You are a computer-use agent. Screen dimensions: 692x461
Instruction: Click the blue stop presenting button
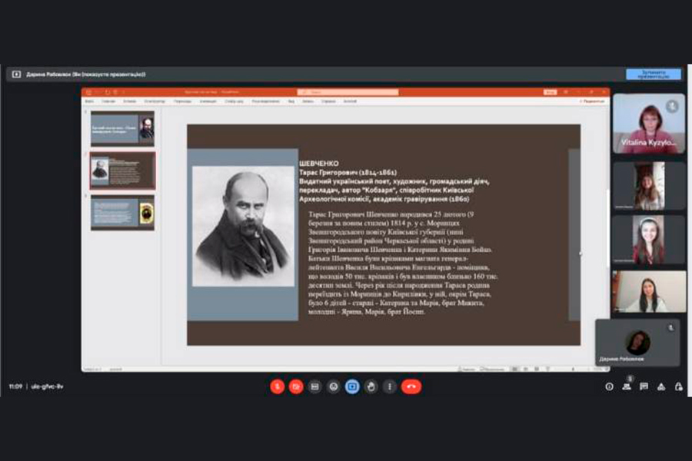pyautogui.click(x=653, y=74)
